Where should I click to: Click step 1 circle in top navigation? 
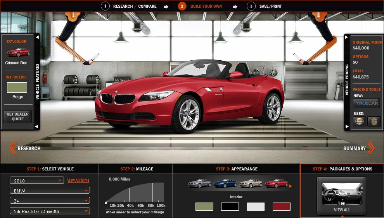pyautogui.click(x=105, y=6)
